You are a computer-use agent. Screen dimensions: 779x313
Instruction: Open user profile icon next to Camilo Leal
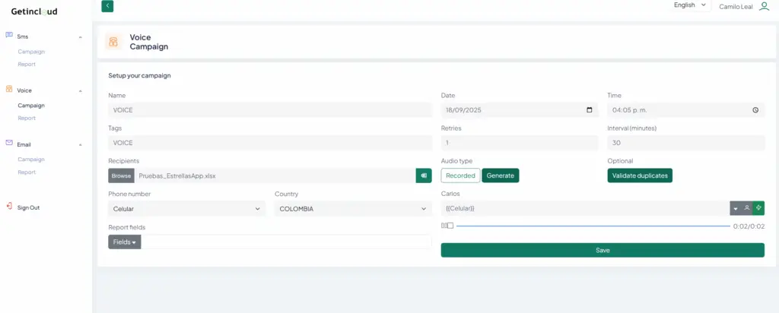point(764,6)
